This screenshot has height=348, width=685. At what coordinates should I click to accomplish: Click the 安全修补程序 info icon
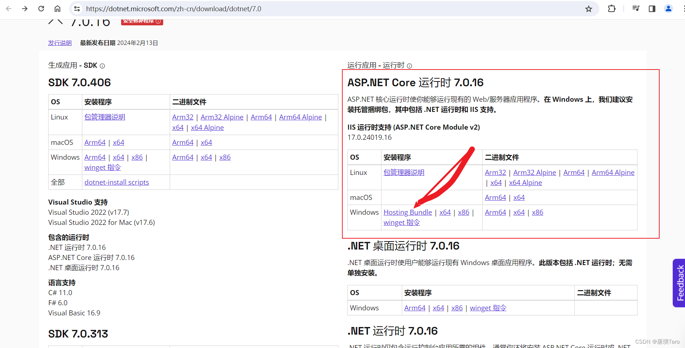[158, 21]
